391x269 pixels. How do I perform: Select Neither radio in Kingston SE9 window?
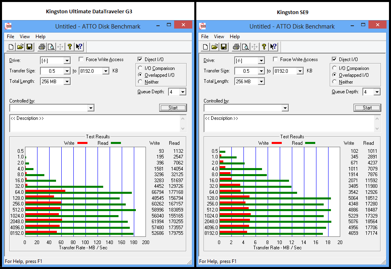click(x=335, y=82)
